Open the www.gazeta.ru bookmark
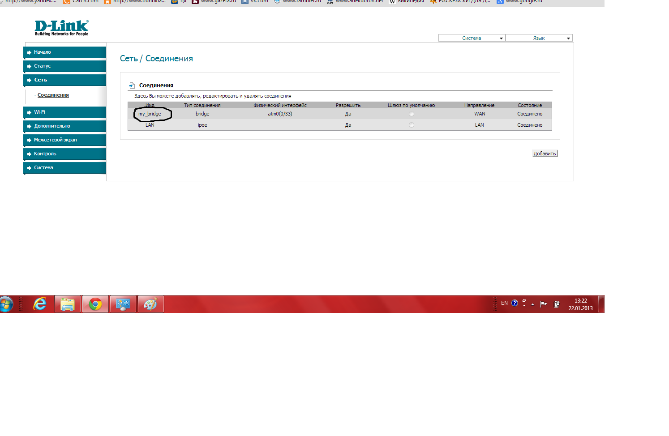 [214, 2]
